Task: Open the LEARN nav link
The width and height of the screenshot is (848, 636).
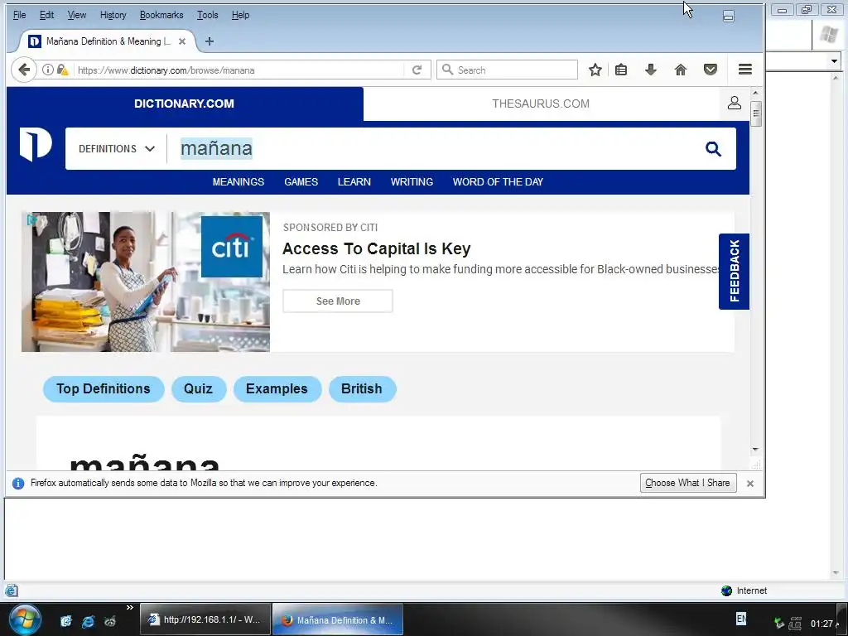Action: point(354,182)
